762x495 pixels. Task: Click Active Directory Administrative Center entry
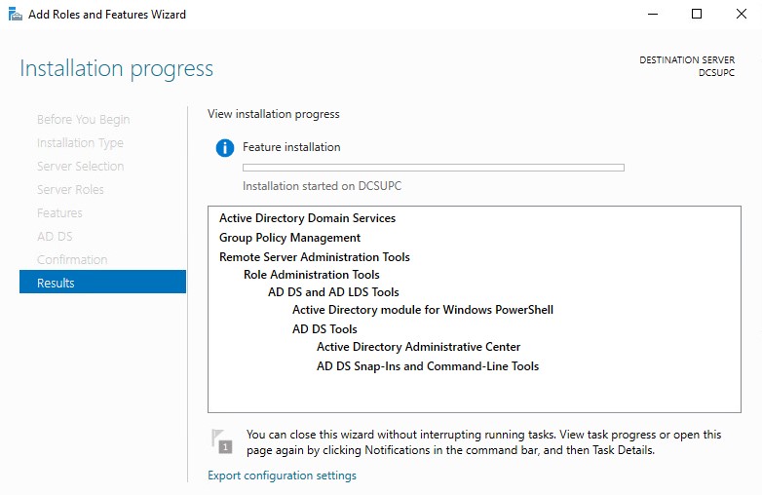click(x=418, y=346)
